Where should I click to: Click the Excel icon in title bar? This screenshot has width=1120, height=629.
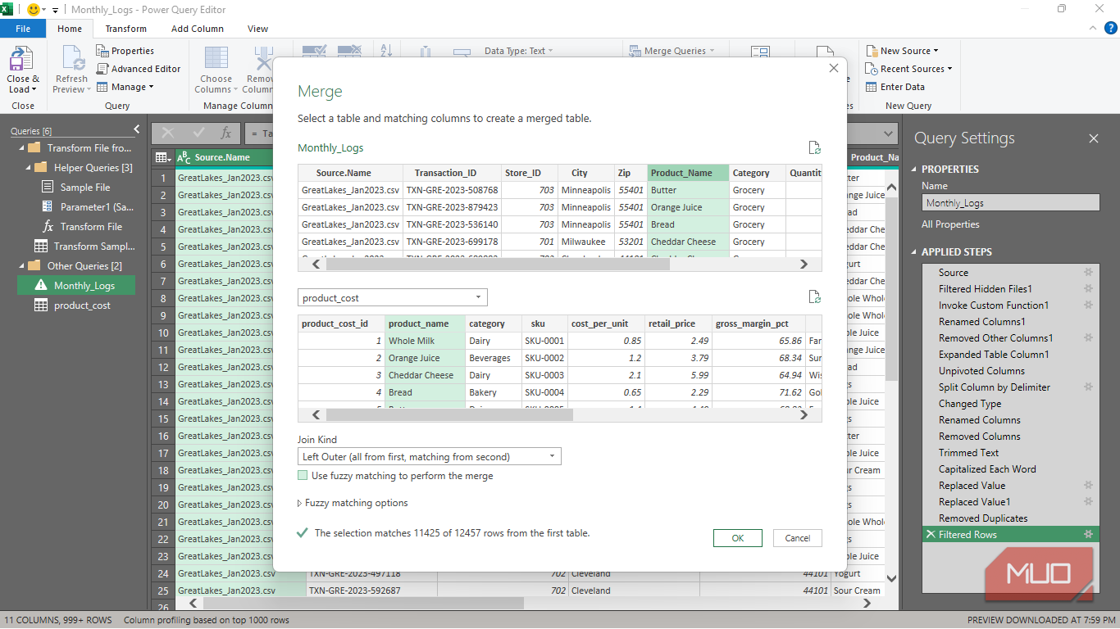tap(8, 10)
